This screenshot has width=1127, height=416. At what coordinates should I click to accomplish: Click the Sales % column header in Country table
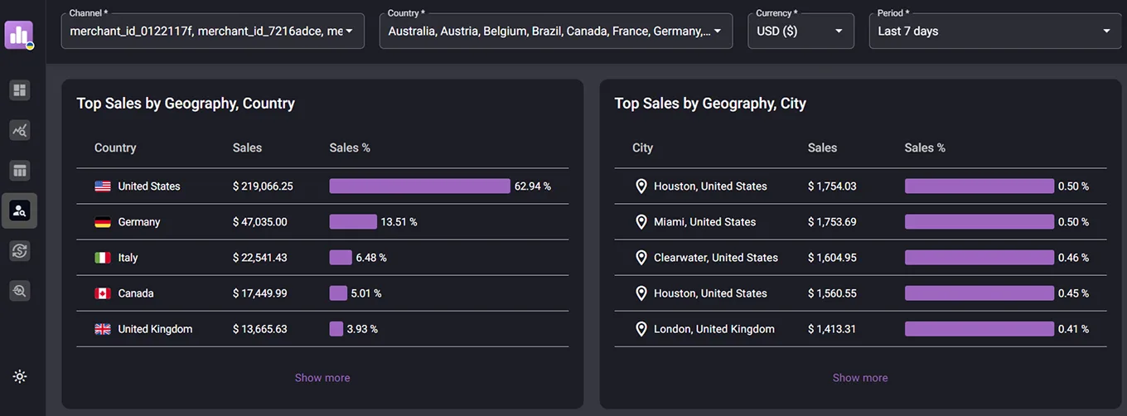pos(350,148)
